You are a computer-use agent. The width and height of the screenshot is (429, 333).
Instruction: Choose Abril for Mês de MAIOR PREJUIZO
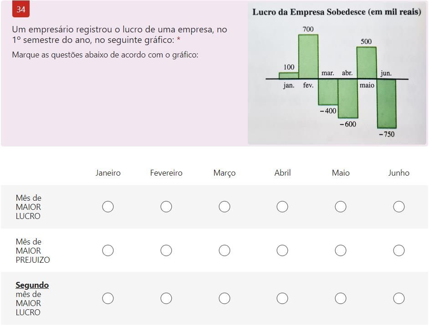click(x=282, y=250)
